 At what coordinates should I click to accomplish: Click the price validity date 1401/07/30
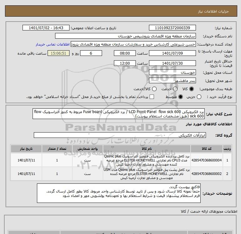(x=172, y=63)
